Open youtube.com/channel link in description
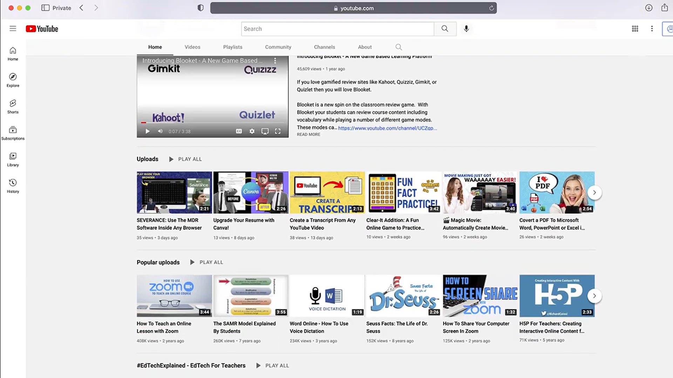This screenshot has width=673, height=378. click(x=387, y=128)
